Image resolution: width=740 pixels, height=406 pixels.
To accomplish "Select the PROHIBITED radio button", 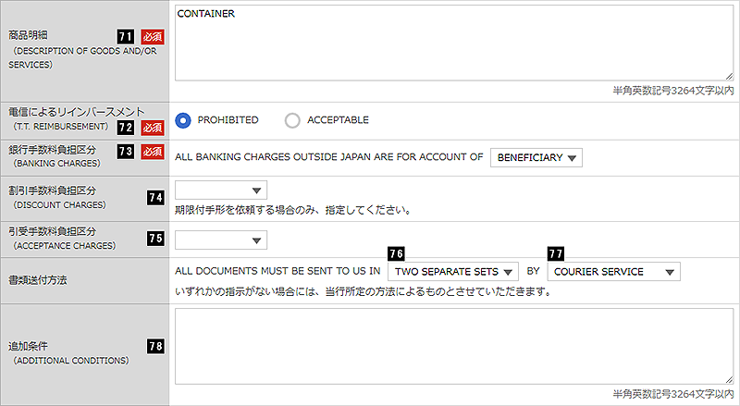I will tap(183, 119).
